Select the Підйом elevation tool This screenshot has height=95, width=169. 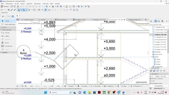[x=8, y=36]
